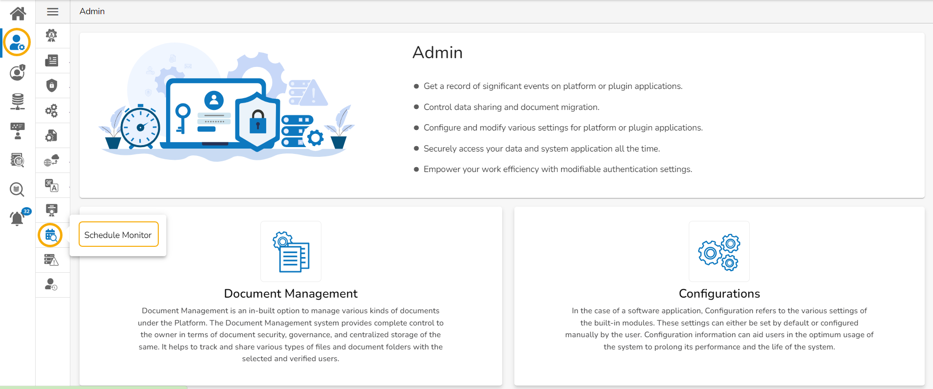Open the user clock session icon
Viewport: 933px width, 389px height.
click(x=51, y=284)
